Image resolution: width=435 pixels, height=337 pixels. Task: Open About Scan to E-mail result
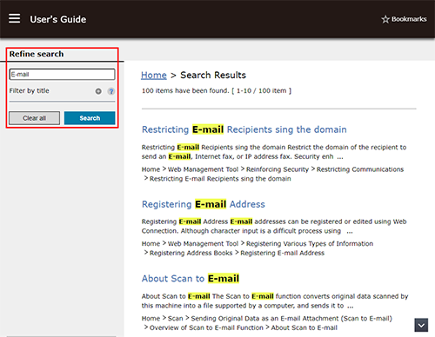click(191, 279)
